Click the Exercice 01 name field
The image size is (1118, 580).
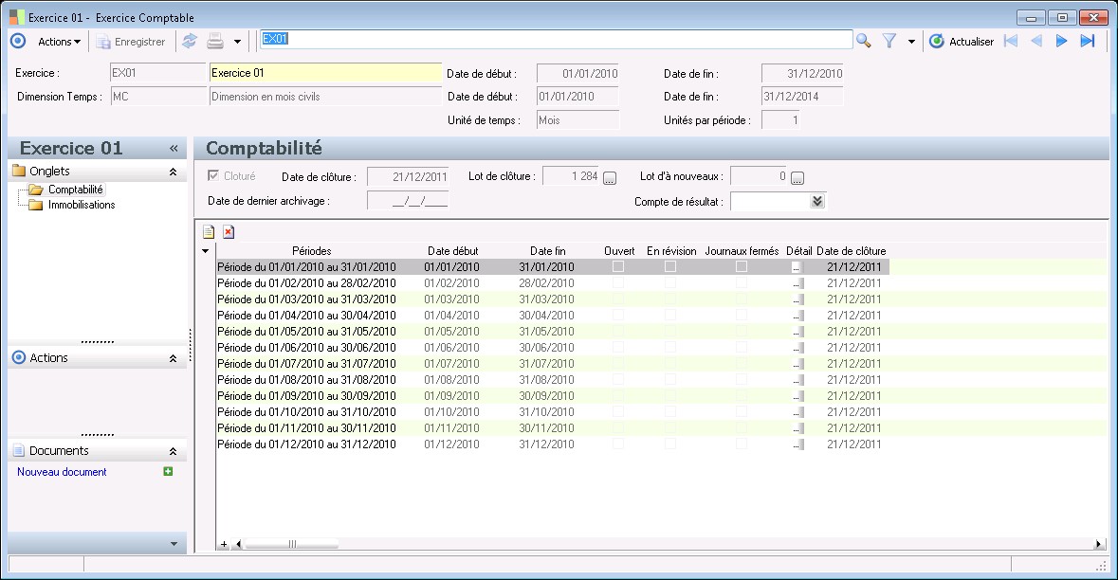[325, 73]
